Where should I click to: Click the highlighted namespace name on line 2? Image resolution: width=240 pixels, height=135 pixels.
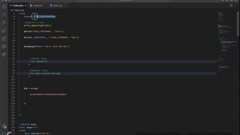tap(46, 16)
